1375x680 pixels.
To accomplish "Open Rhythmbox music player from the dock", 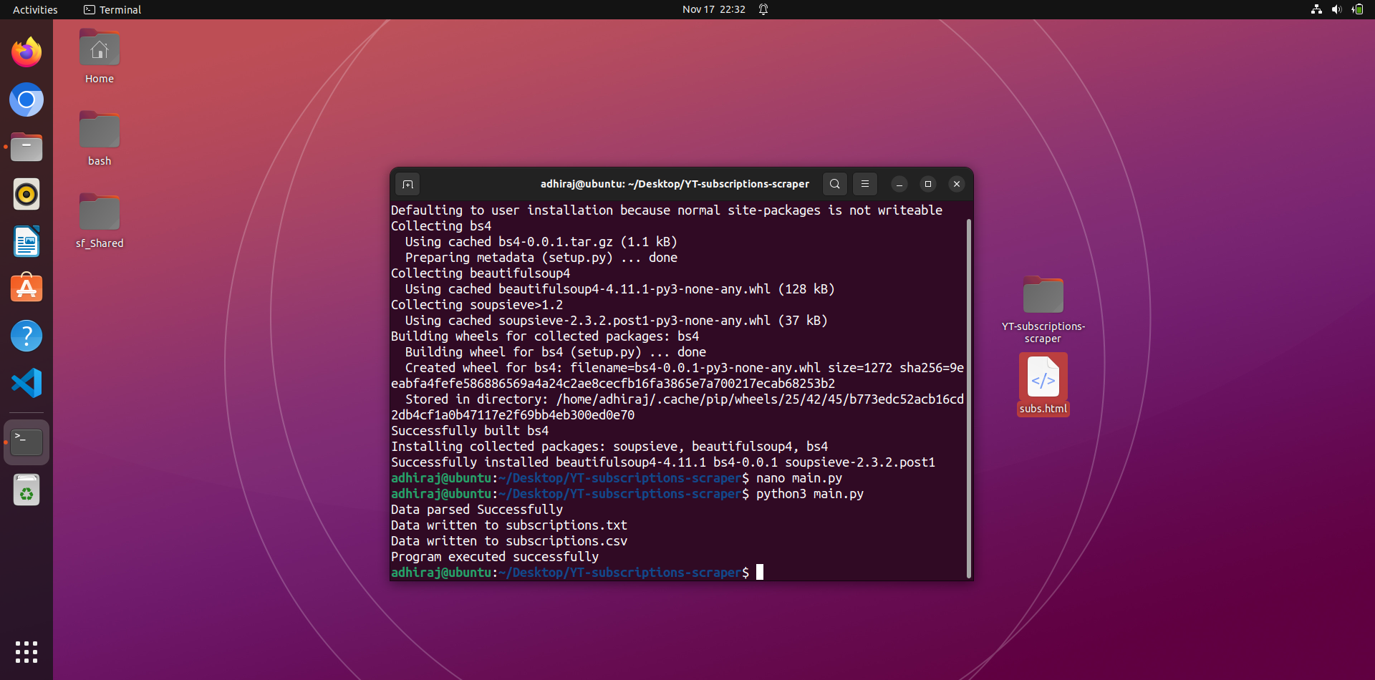I will [x=26, y=194].
